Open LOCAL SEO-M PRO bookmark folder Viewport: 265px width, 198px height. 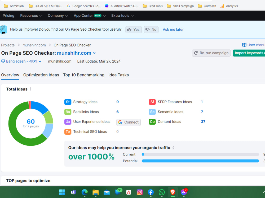click(x=46, y=6)
